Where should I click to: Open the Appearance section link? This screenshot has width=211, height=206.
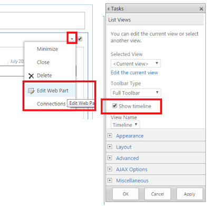click(130, 136)
